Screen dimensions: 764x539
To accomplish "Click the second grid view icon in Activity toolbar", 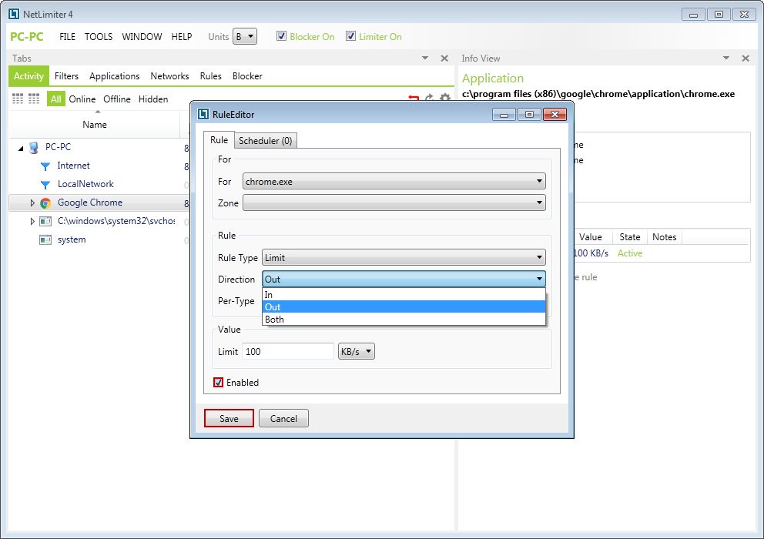I will pos(34,99).
